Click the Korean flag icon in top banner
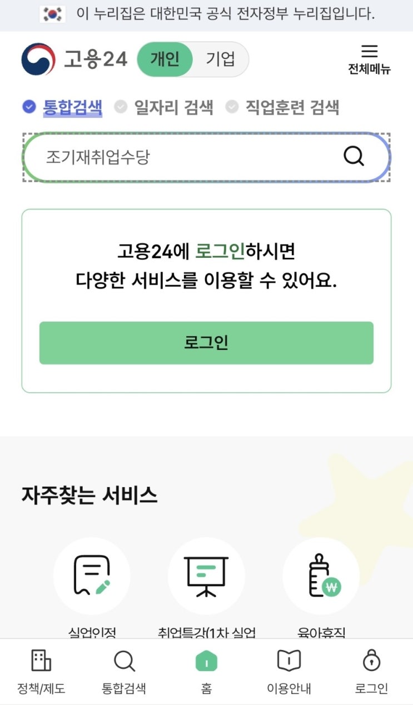 tap(53, 14)
